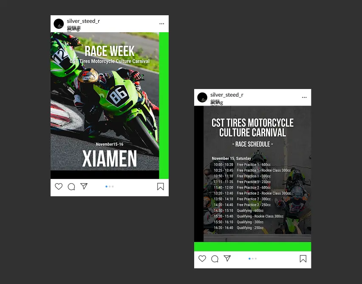
Task: Open silver_steed_r username on left post
Action: pos(83,21)
